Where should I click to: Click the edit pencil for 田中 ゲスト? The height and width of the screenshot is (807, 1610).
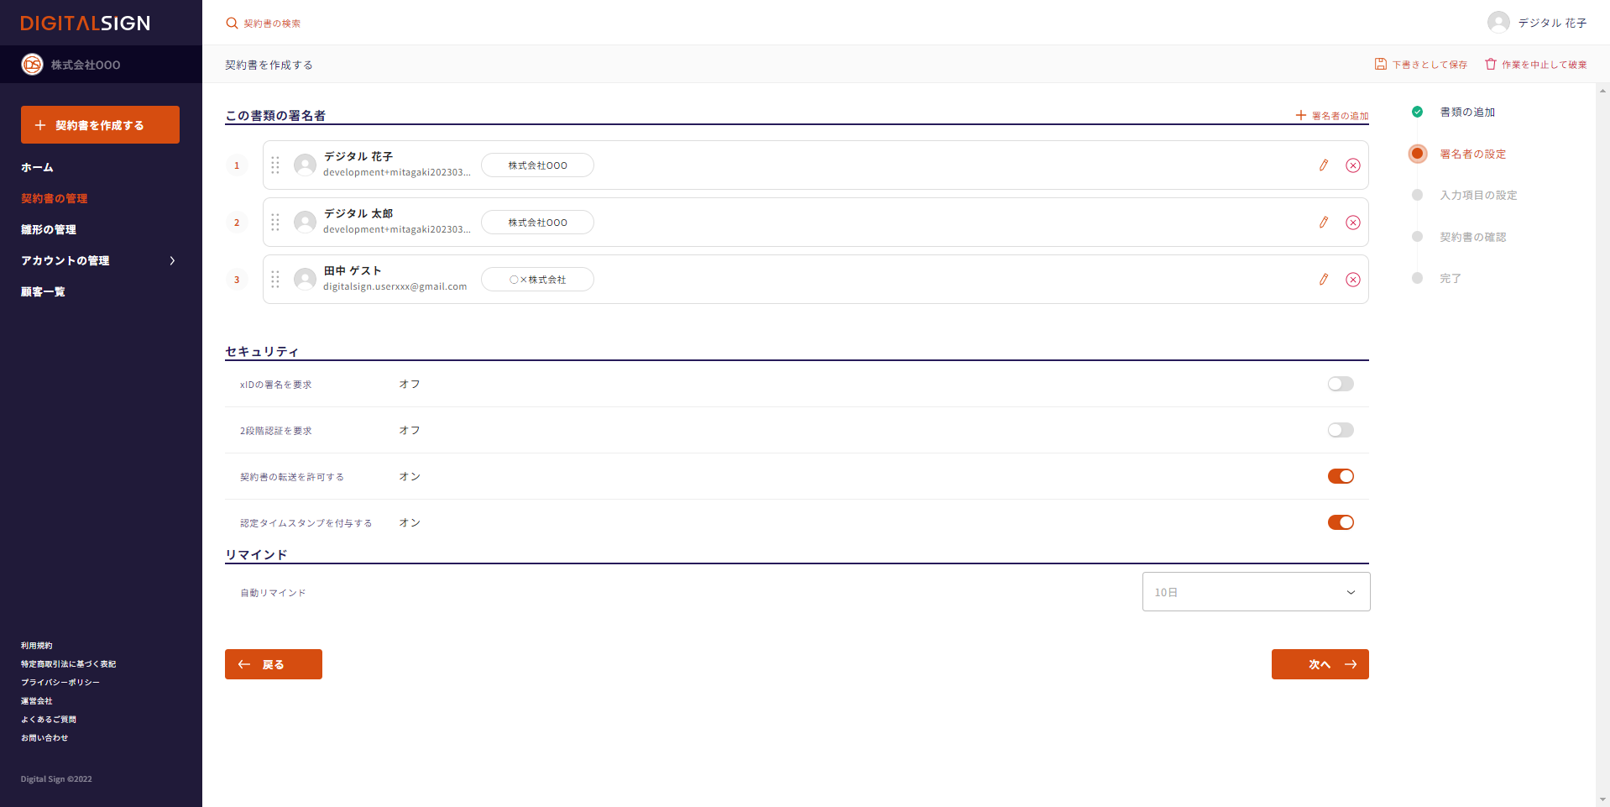[1323, 280]
